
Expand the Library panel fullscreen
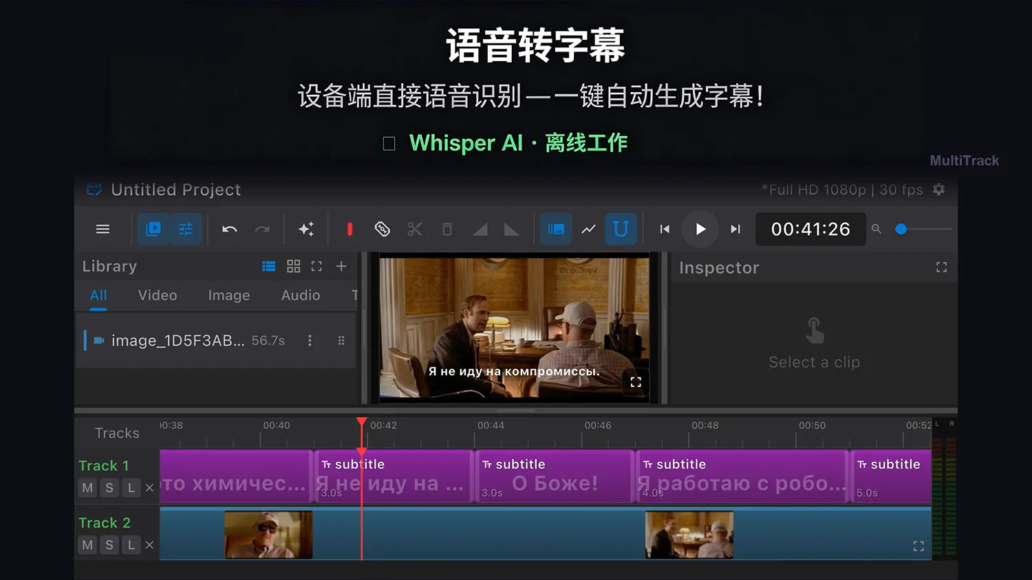point(316,266)
